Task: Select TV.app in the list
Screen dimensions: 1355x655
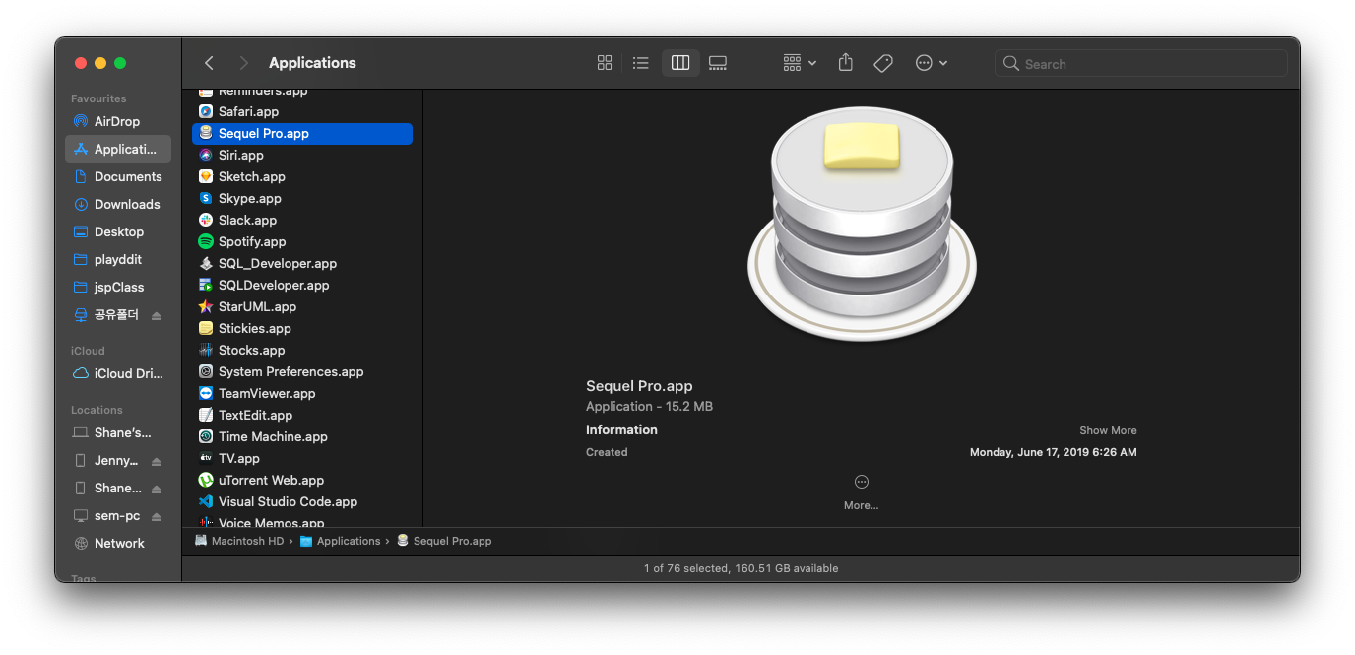Action: click(x=302, y=458)
